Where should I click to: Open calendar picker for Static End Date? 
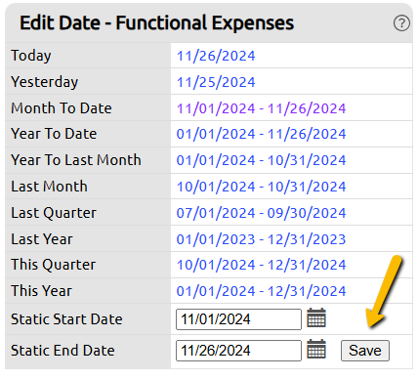coord(316,349)
